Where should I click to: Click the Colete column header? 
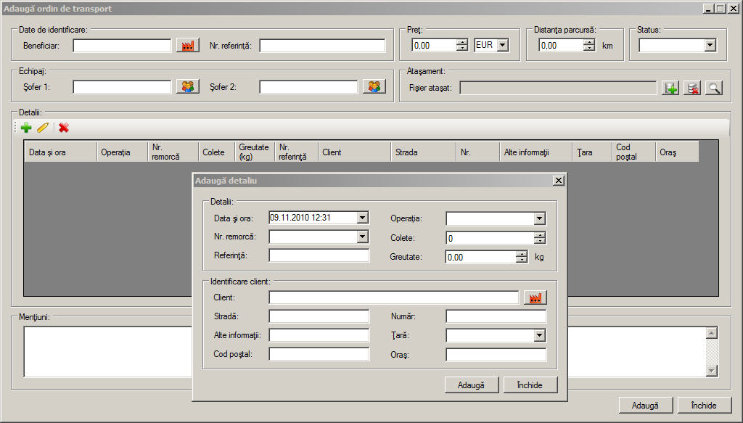[x=216, y=152]
